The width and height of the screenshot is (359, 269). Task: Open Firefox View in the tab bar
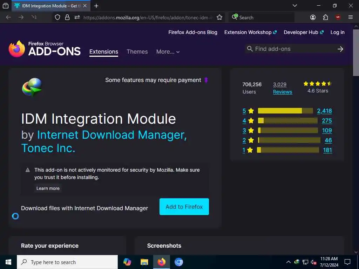point(6,6)
